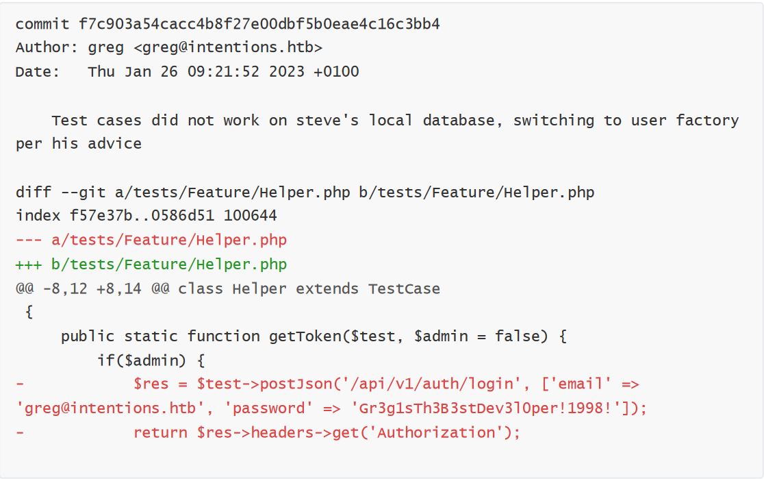Click the author email greg@intentions.htb
The width and height of the screenshot is (764, 479).
tap(227, 48)
